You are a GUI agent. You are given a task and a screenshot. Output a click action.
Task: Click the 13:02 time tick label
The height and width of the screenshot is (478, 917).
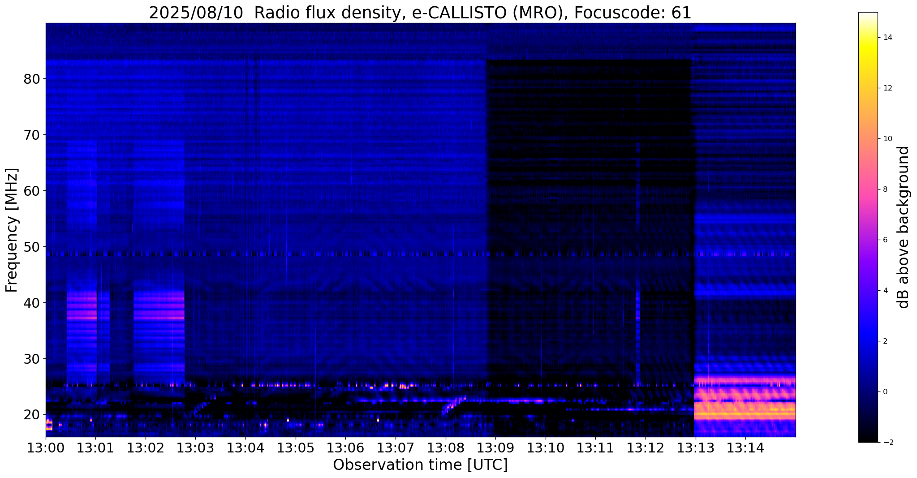(x=146, y=448)
